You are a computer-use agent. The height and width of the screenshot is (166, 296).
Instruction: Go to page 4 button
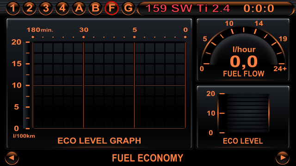click(x=62, y=8)
